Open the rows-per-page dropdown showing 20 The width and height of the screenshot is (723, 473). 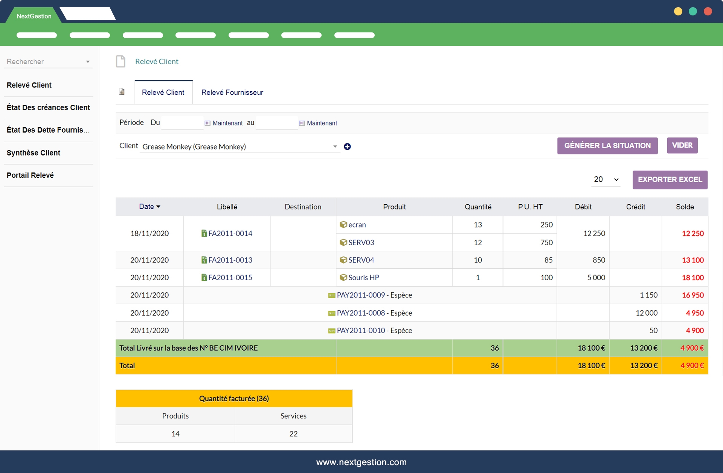(605, 180)
